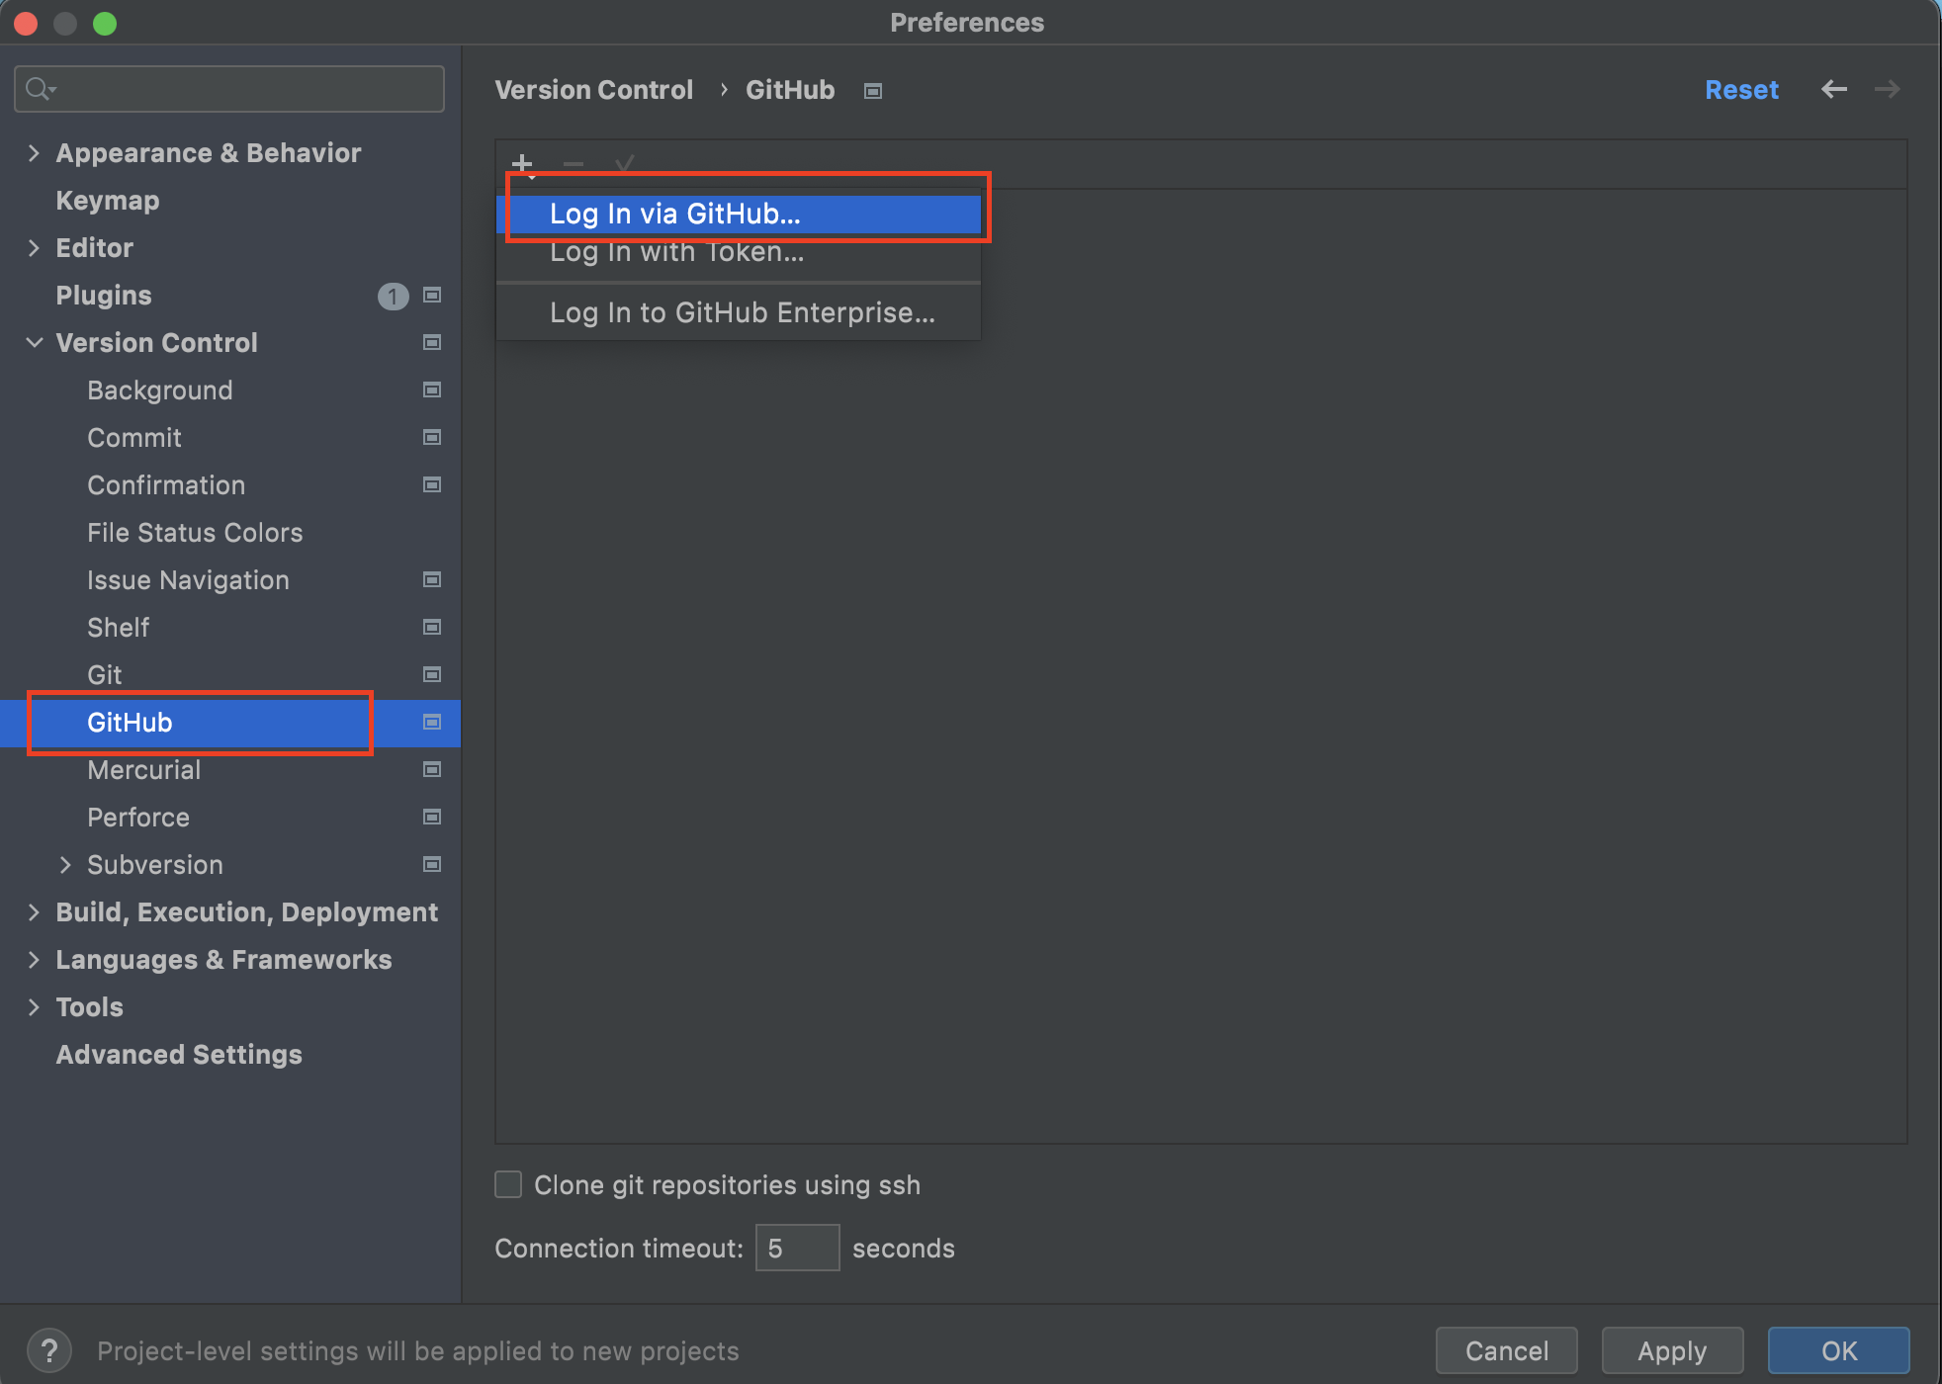Click the search magnifier icon
Image resolution: width=1942 pixels, height=1384 pixels.
(39, 89)
